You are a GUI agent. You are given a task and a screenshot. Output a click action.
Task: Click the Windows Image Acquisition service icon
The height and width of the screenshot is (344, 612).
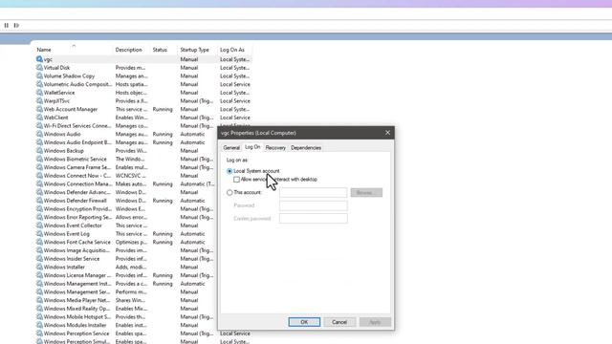pos(39,250)
